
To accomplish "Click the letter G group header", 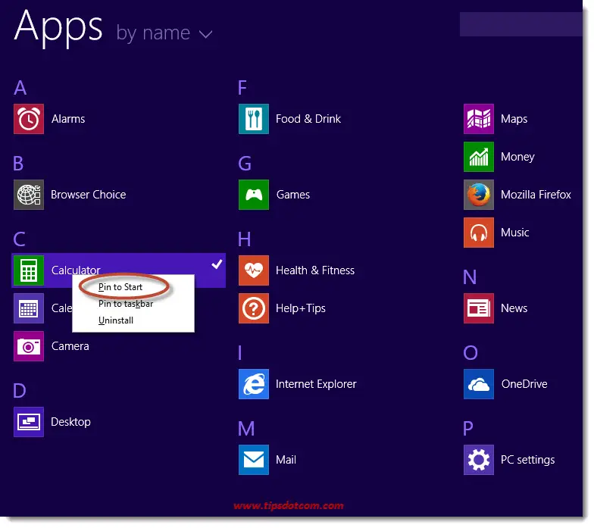I will tap(245, 164).
